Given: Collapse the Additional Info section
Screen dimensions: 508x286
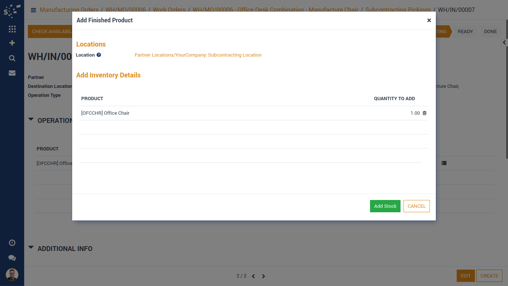Looking at the screenshot, I should pos(31,248).
